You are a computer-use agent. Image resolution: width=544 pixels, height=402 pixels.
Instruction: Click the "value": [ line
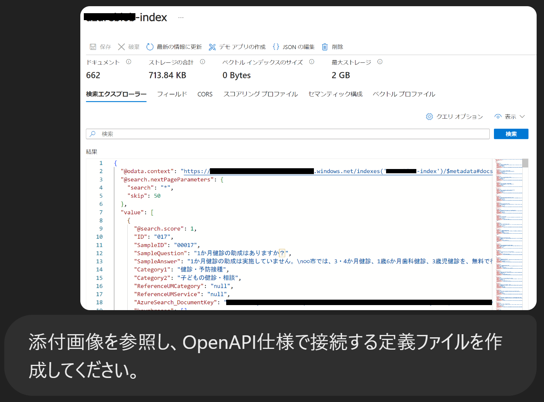(x=137, y=212)
